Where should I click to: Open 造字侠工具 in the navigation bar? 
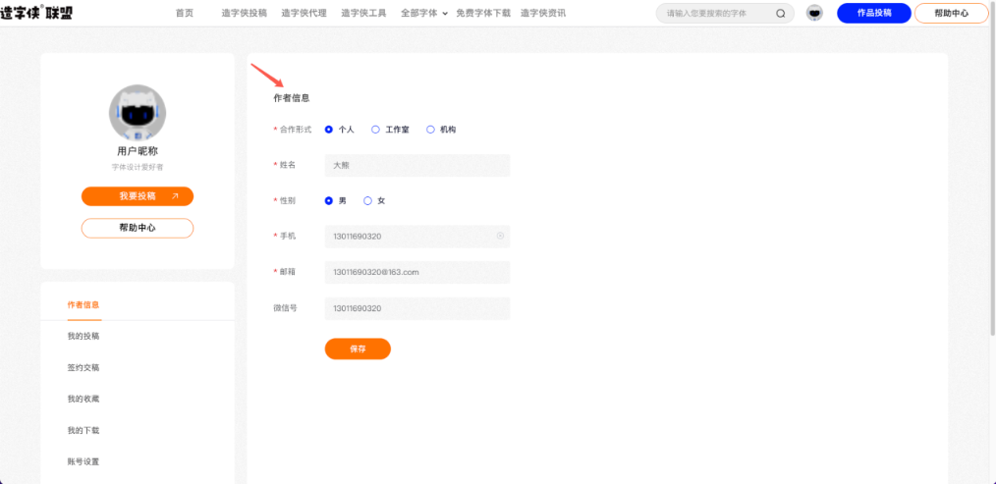click(363, 14)
